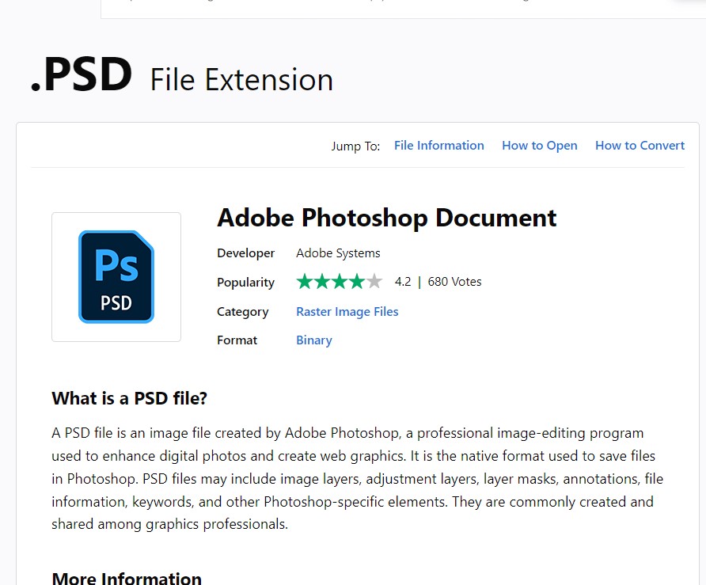Open the Raster Image Files category link
The height and width of the screenshot is (585, 706).
coord(347,312)
